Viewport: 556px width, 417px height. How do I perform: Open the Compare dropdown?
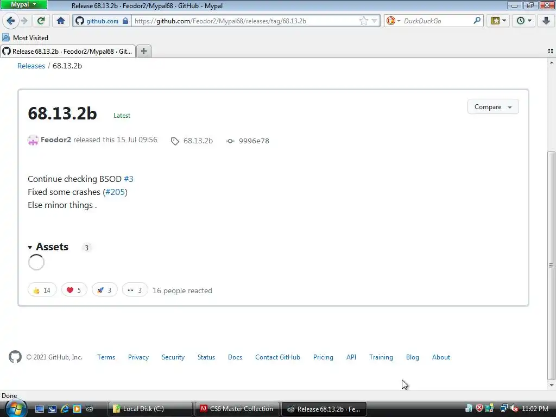[x=493, y=107]
